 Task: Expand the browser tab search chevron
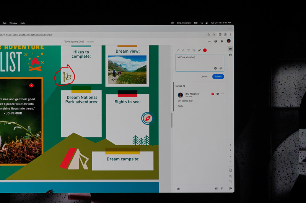point(231,29)
